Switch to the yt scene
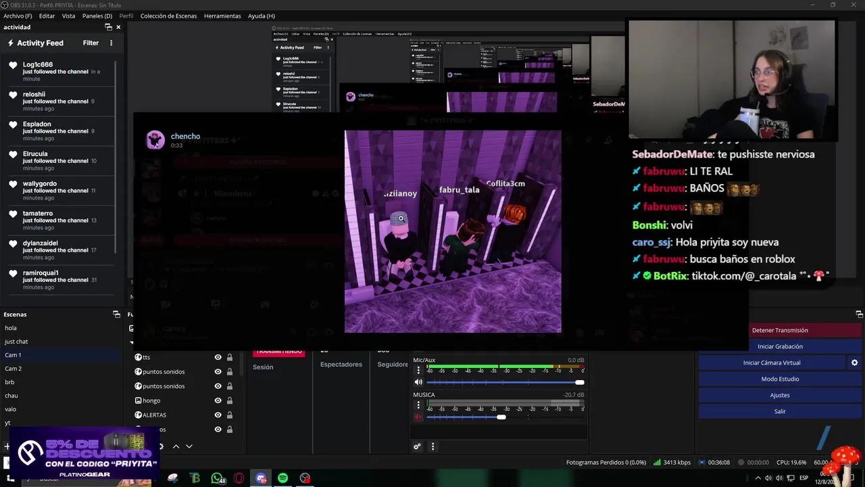Screen dimensions: 865x487 61,423
